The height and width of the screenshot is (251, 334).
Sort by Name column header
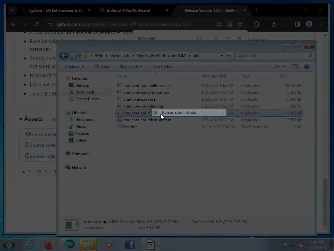(x=122, y=76)
